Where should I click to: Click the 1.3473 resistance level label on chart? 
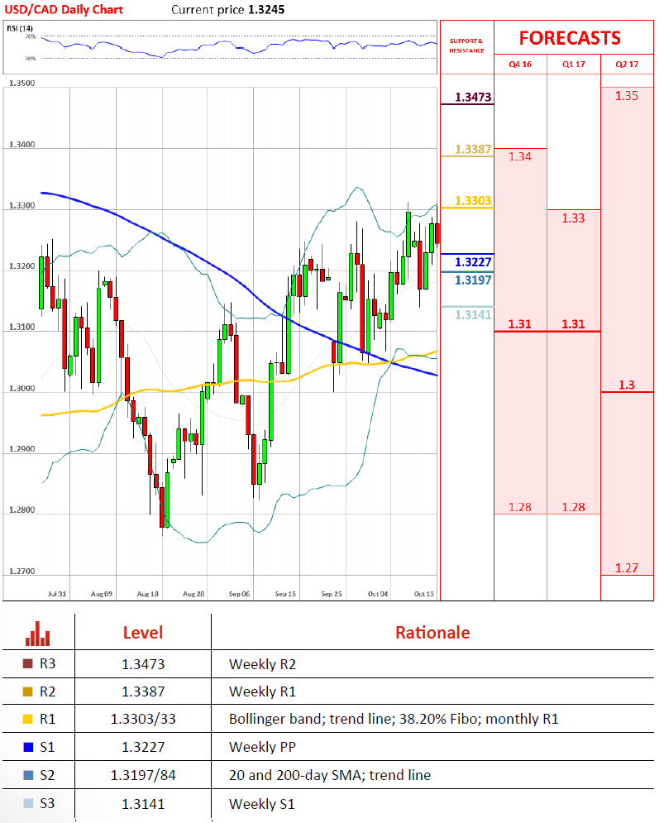[x=473, y=98]
